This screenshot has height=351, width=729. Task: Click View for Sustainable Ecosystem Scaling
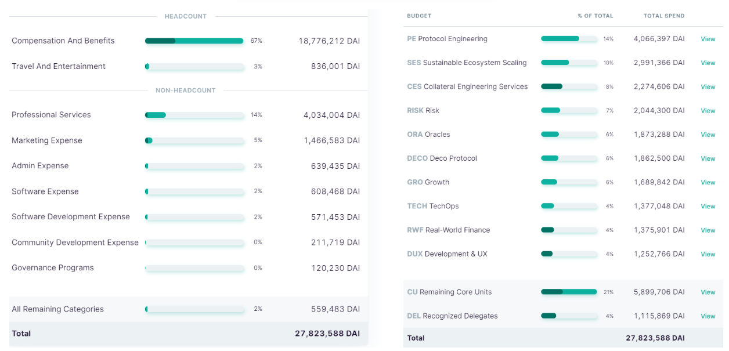pyautogui.click(x=708, y=63)
